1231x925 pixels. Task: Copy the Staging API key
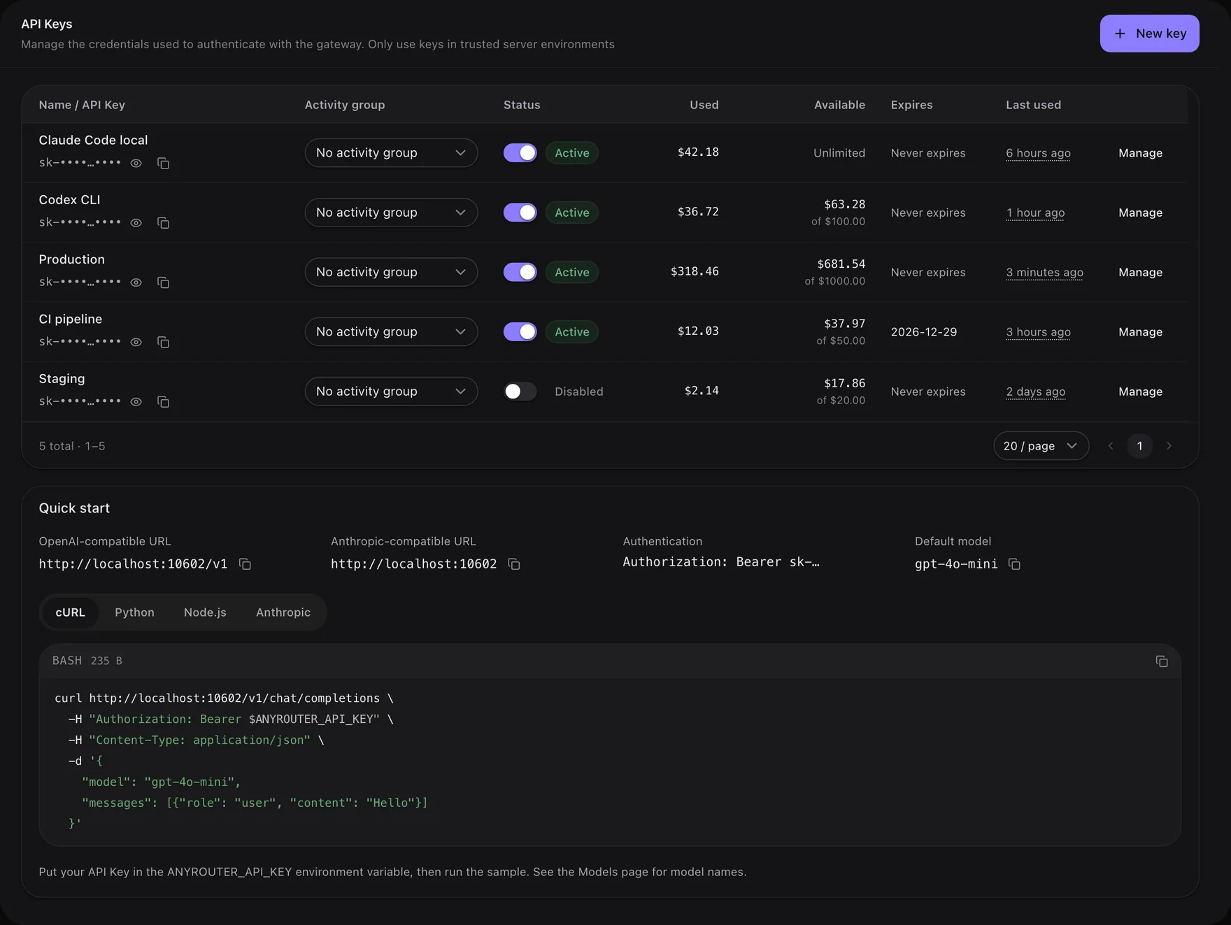tap(163, 401)
